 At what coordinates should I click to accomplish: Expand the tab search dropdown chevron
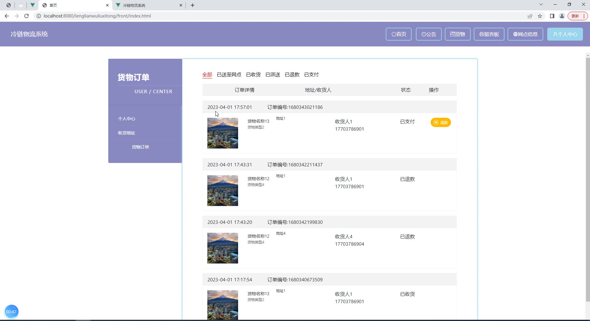pyautogui.click(x=541, y=5)
